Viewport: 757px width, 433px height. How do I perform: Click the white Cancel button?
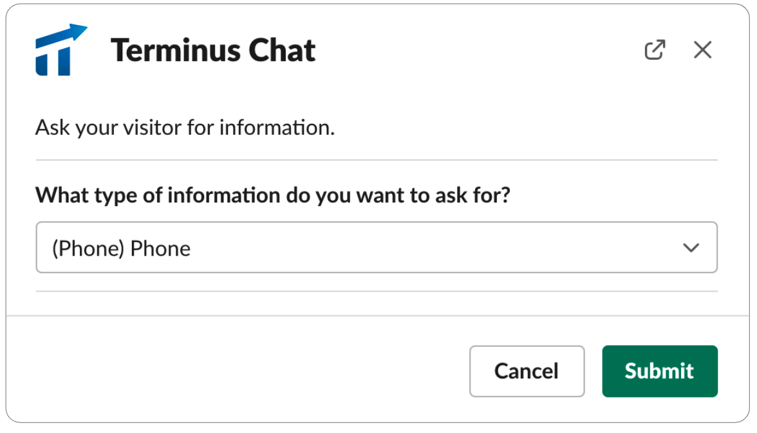point(527,371)
